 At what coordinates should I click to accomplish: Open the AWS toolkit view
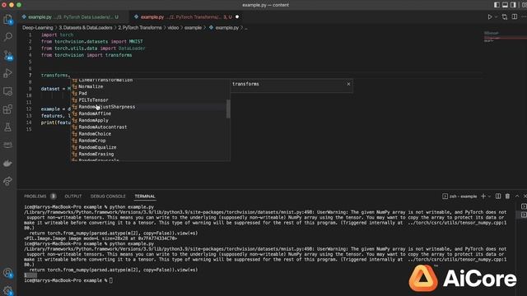(x=7, y=145)
